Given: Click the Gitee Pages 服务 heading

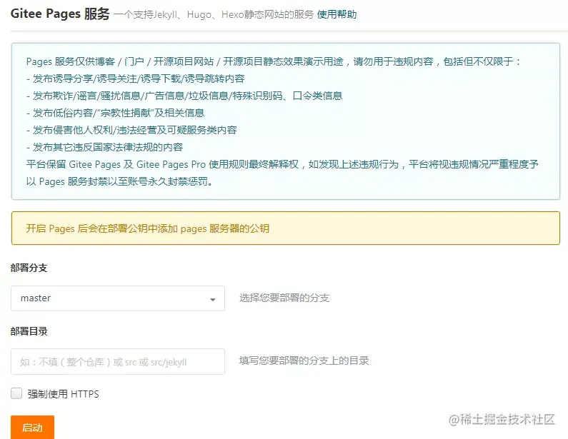Looking at the screenshot, I should (x=60, y=14).
